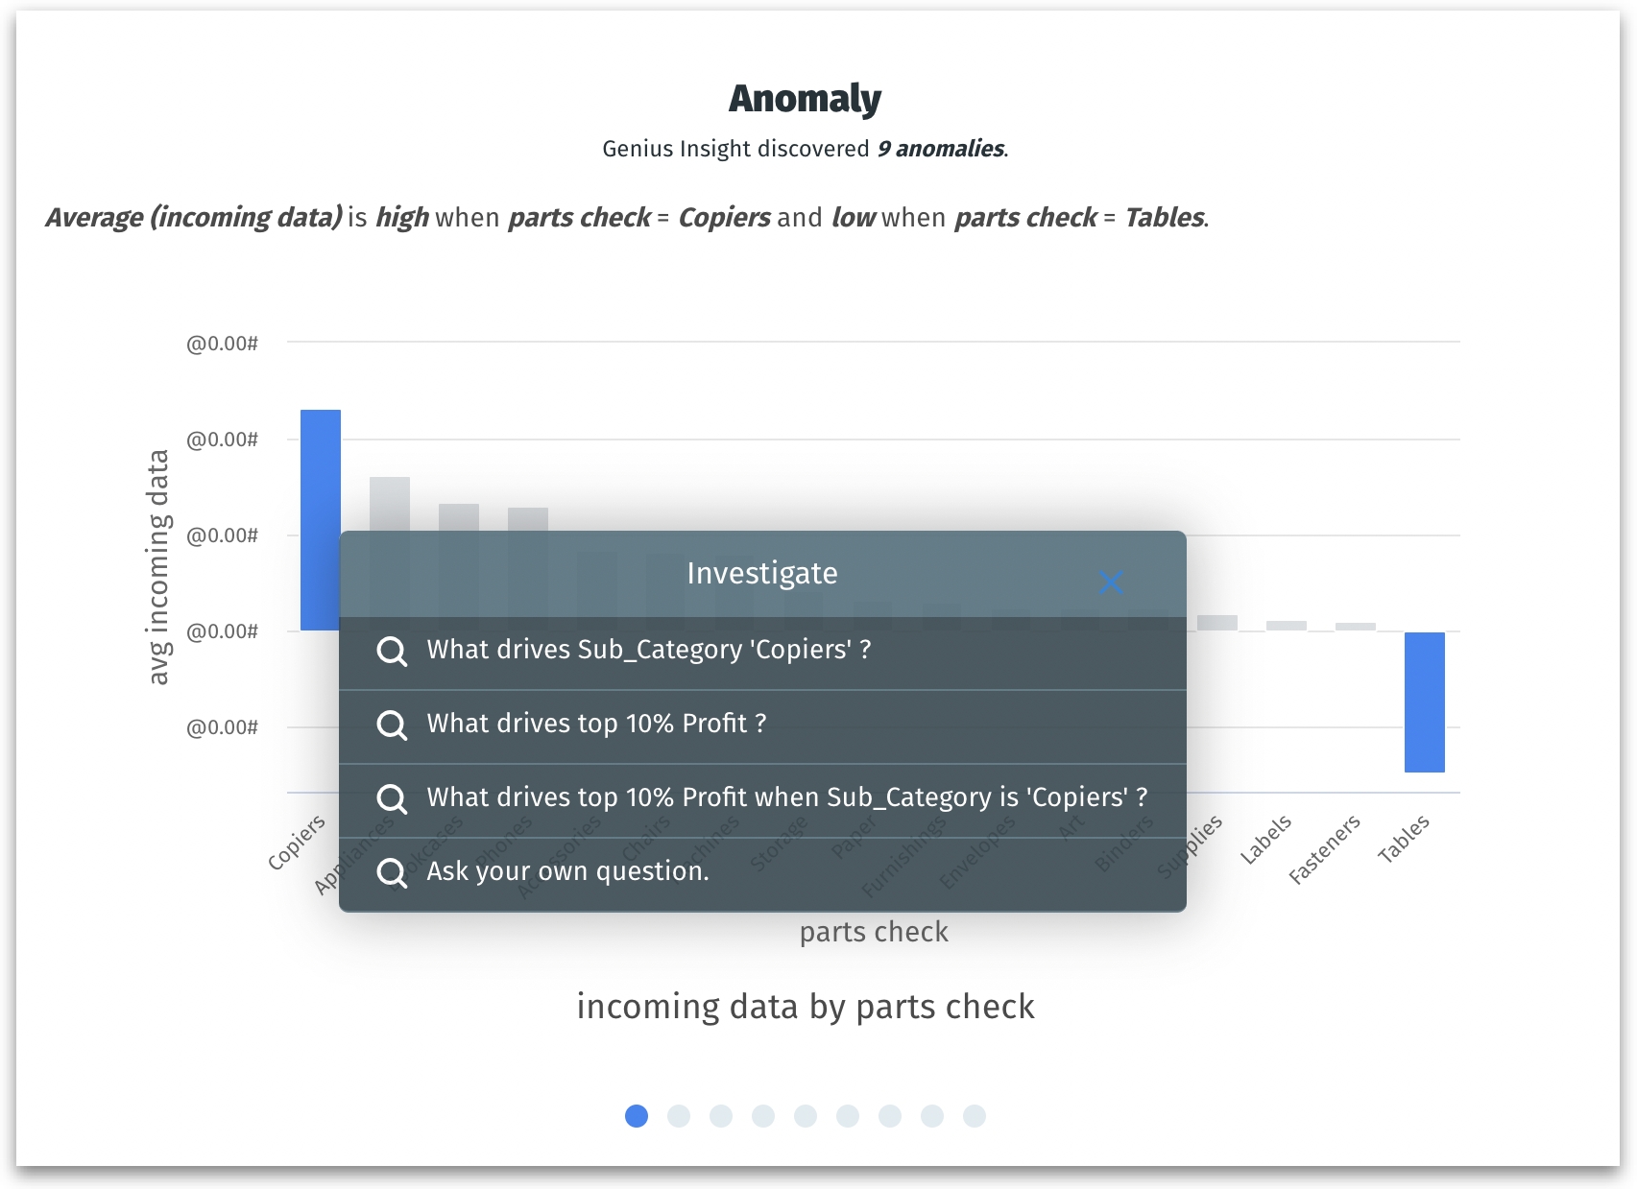The width and height of the screenshot is (1637, 1189).
Task: Select What drives Sub_Category 'Copiers' option
Action: coord(648,651)
